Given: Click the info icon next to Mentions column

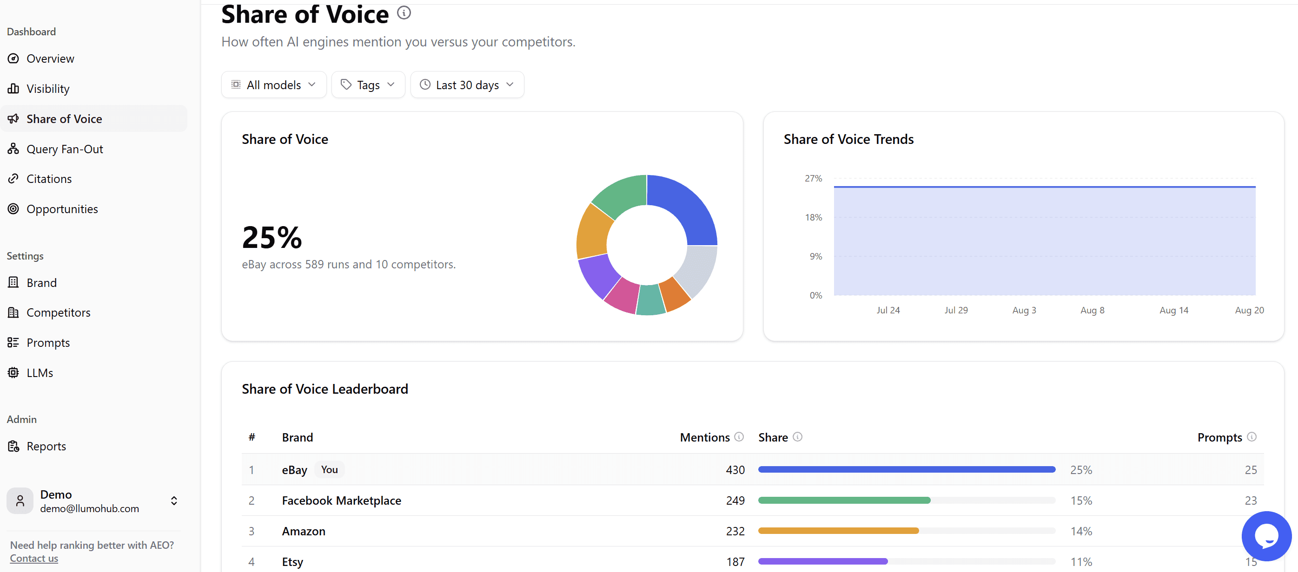Looking at the screenshot, I should [739, 437].
